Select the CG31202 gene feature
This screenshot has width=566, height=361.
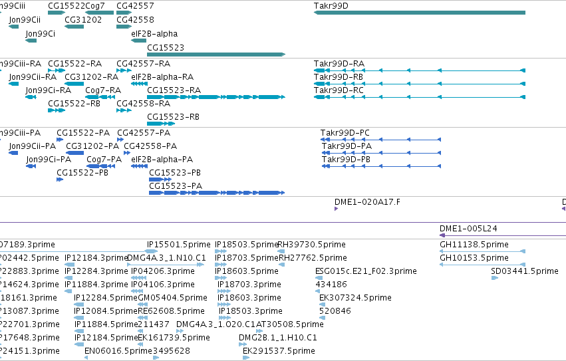(x=74, y=27)
